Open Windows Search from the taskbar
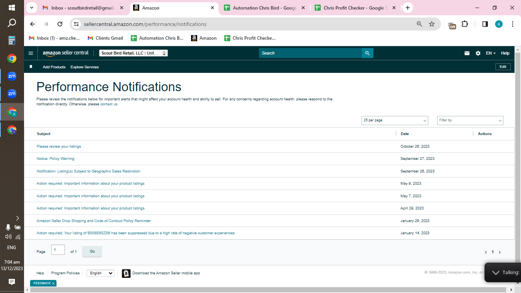 (x=12, y=23)
